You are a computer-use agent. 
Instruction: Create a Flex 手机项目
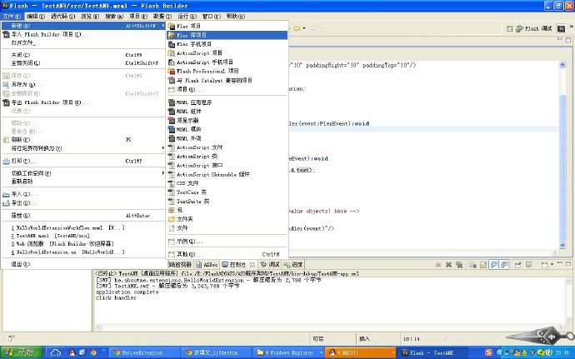[x=227, y=44]
